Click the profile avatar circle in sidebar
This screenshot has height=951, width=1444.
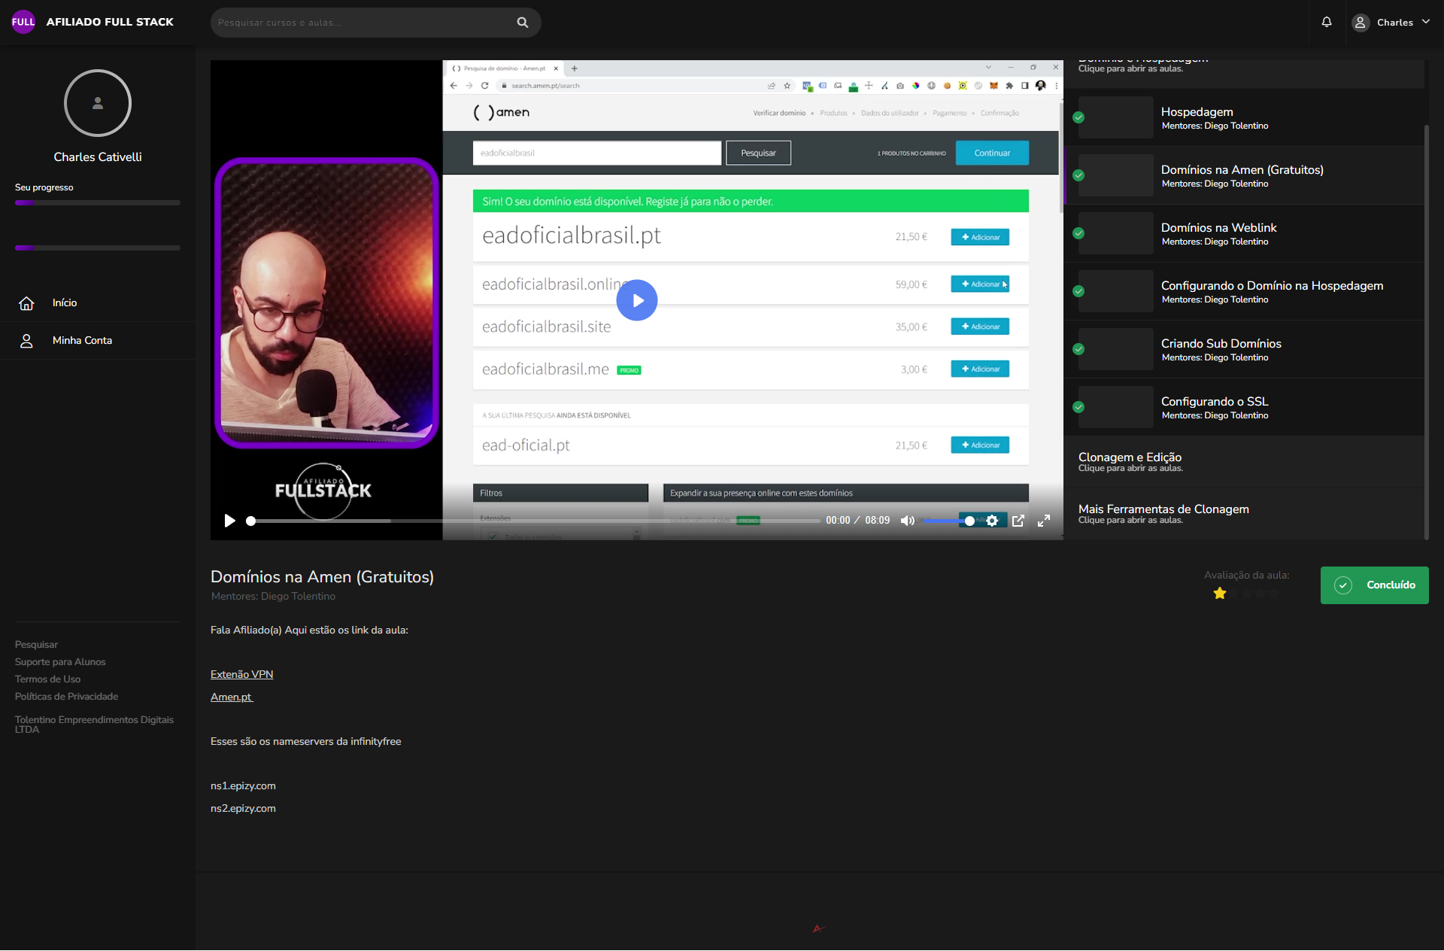pos(98,103)
